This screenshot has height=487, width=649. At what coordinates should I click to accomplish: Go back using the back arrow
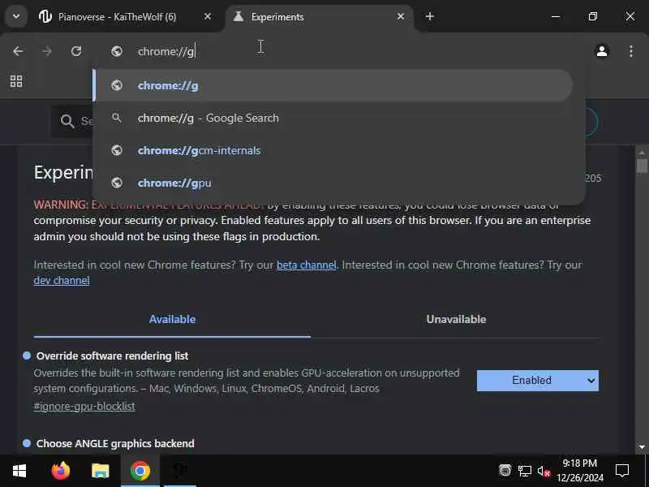pyautogui.click(x=18, y=51)
